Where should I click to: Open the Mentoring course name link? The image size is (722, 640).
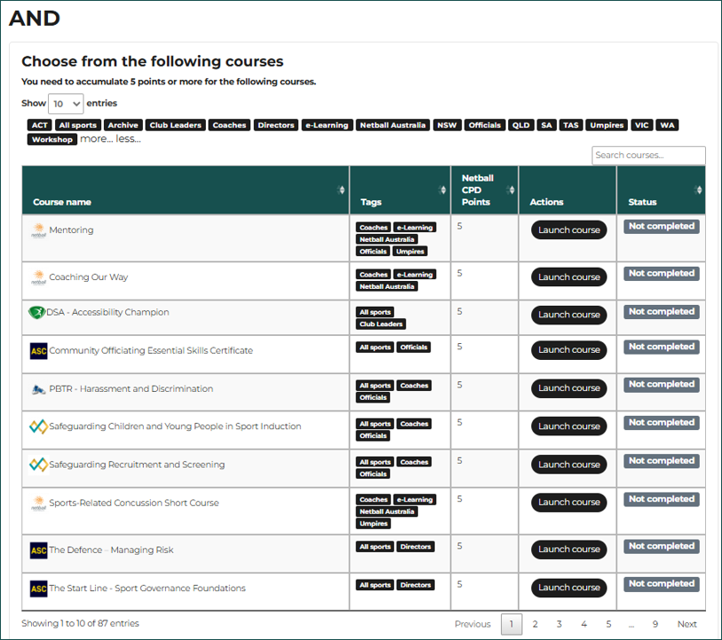(x=71, y=230)
